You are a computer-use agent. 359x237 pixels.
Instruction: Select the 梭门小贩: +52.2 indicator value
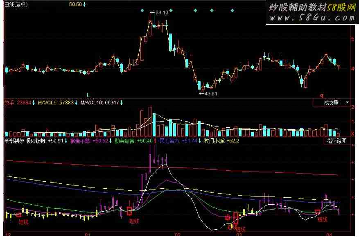(221, 141)
